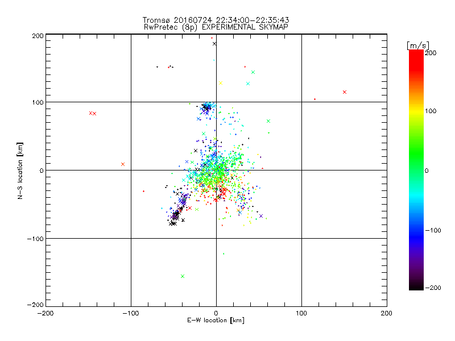Click the "-100" label on the color bar

tap(433, 231)
